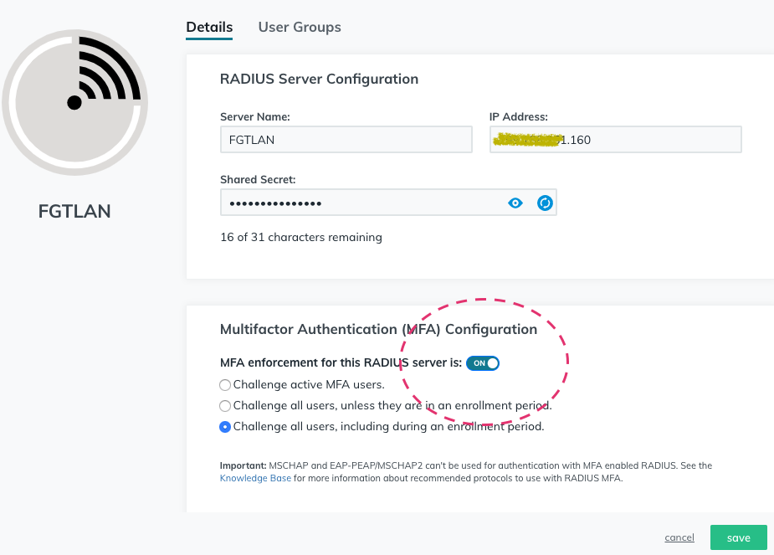774x555 pixels.
Task: Cancel the configuration changes
Action: pyautogui.click(x=679, y=537)
